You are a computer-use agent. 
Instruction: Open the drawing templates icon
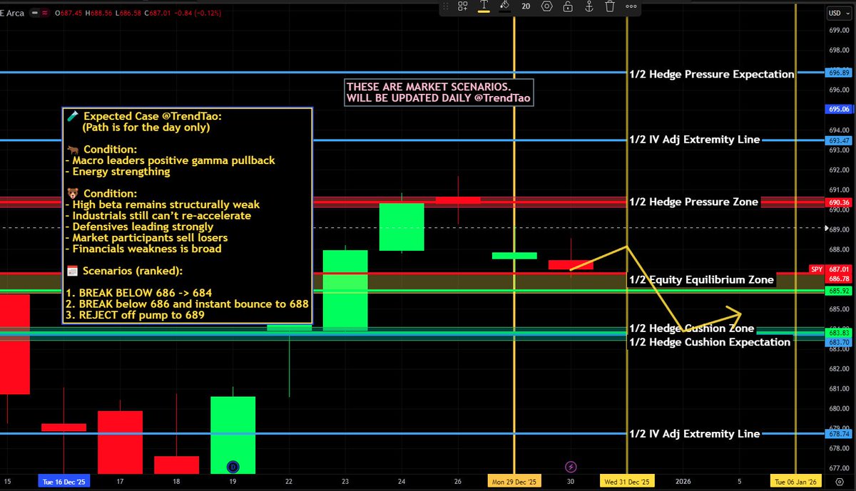[463, 6]
